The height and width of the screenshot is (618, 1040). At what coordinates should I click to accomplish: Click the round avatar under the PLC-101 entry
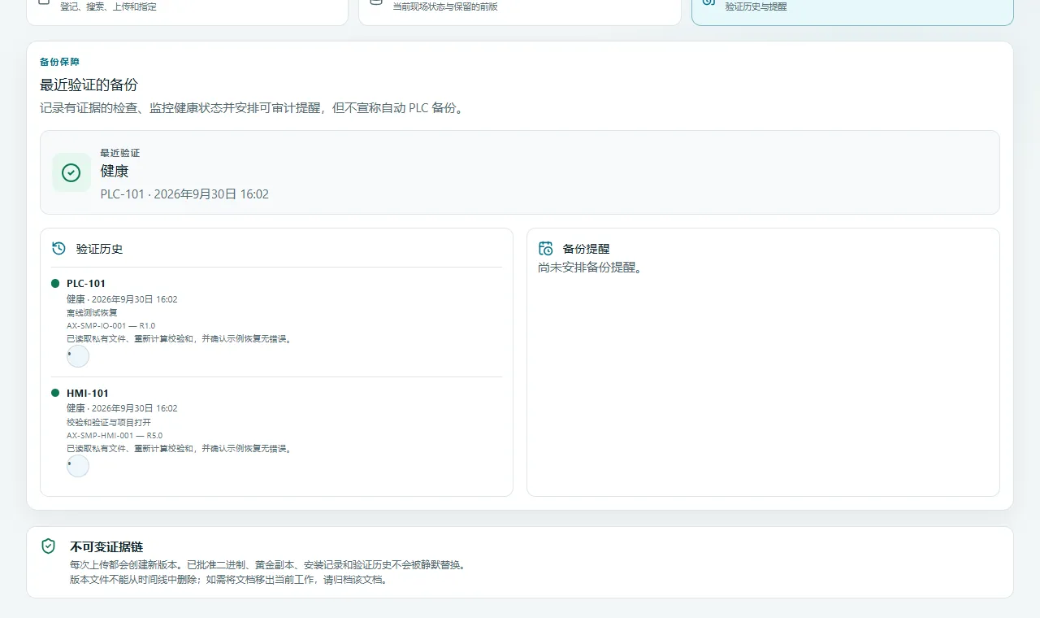[x=78, y=356]
